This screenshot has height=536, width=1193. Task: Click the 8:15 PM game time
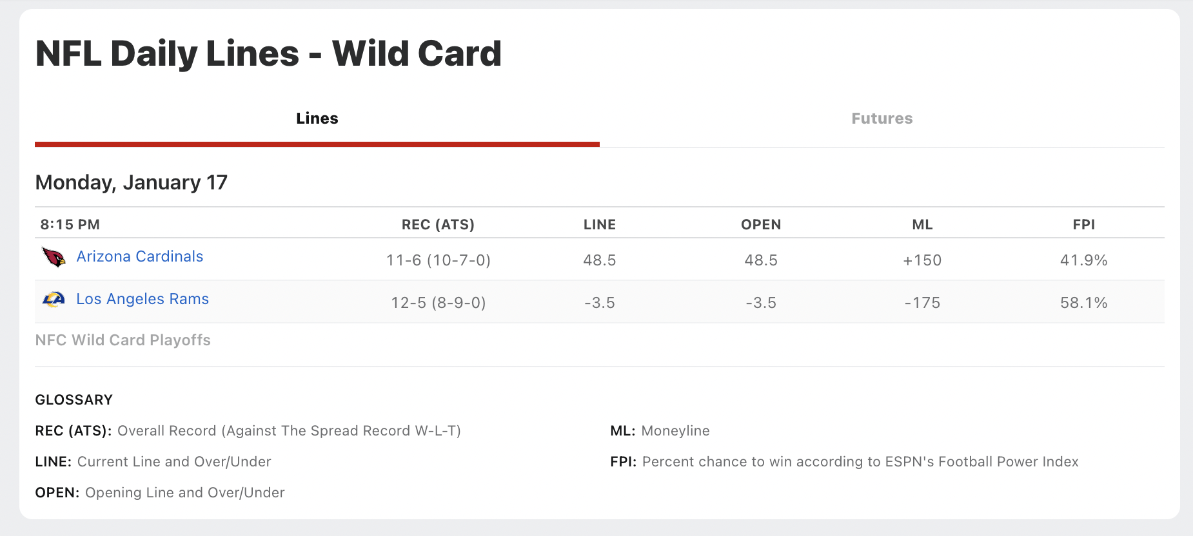click(70, 225)
